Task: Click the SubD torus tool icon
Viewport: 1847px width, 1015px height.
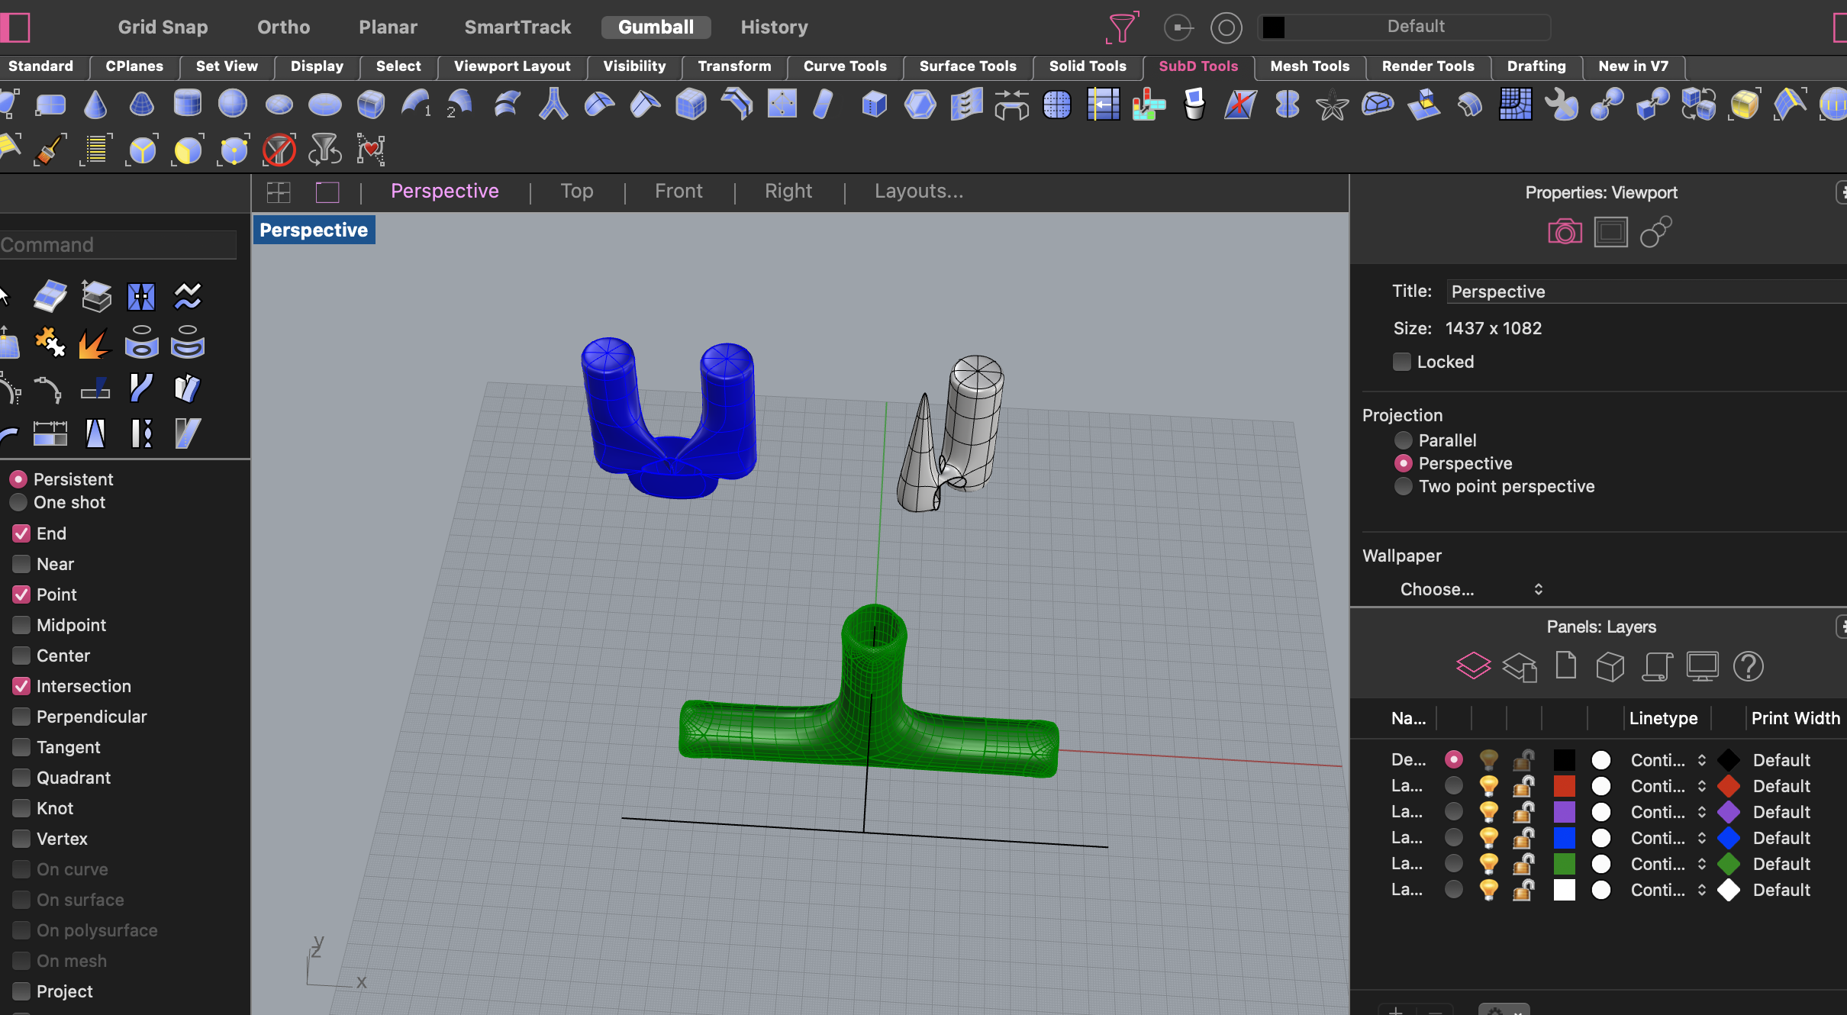Action: click(x=324, y=104)
